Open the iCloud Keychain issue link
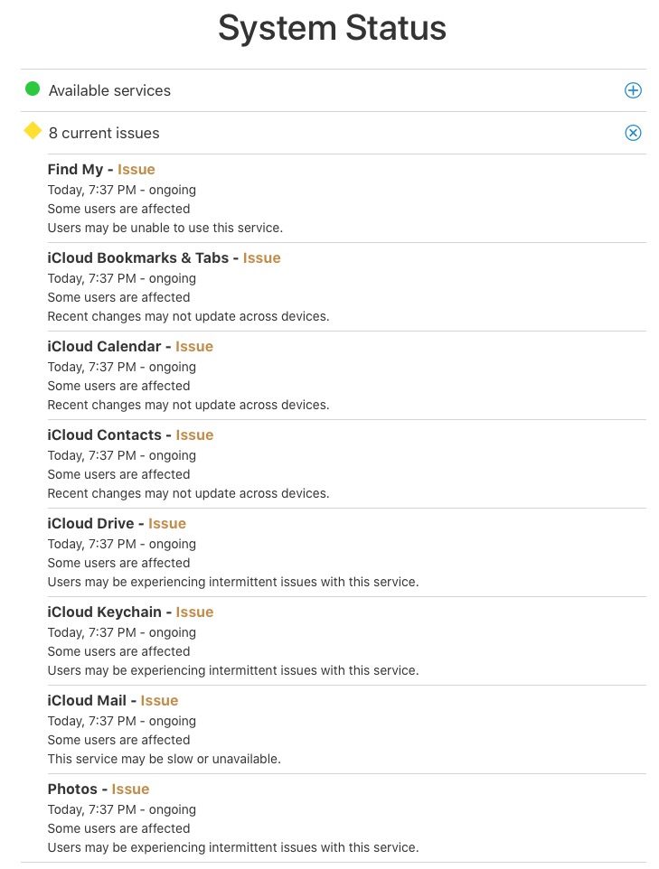 coord(194,612)
